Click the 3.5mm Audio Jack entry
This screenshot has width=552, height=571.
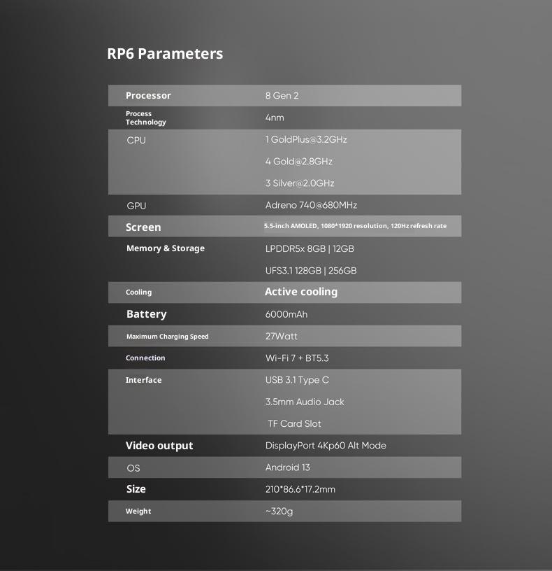click(305, 402)
